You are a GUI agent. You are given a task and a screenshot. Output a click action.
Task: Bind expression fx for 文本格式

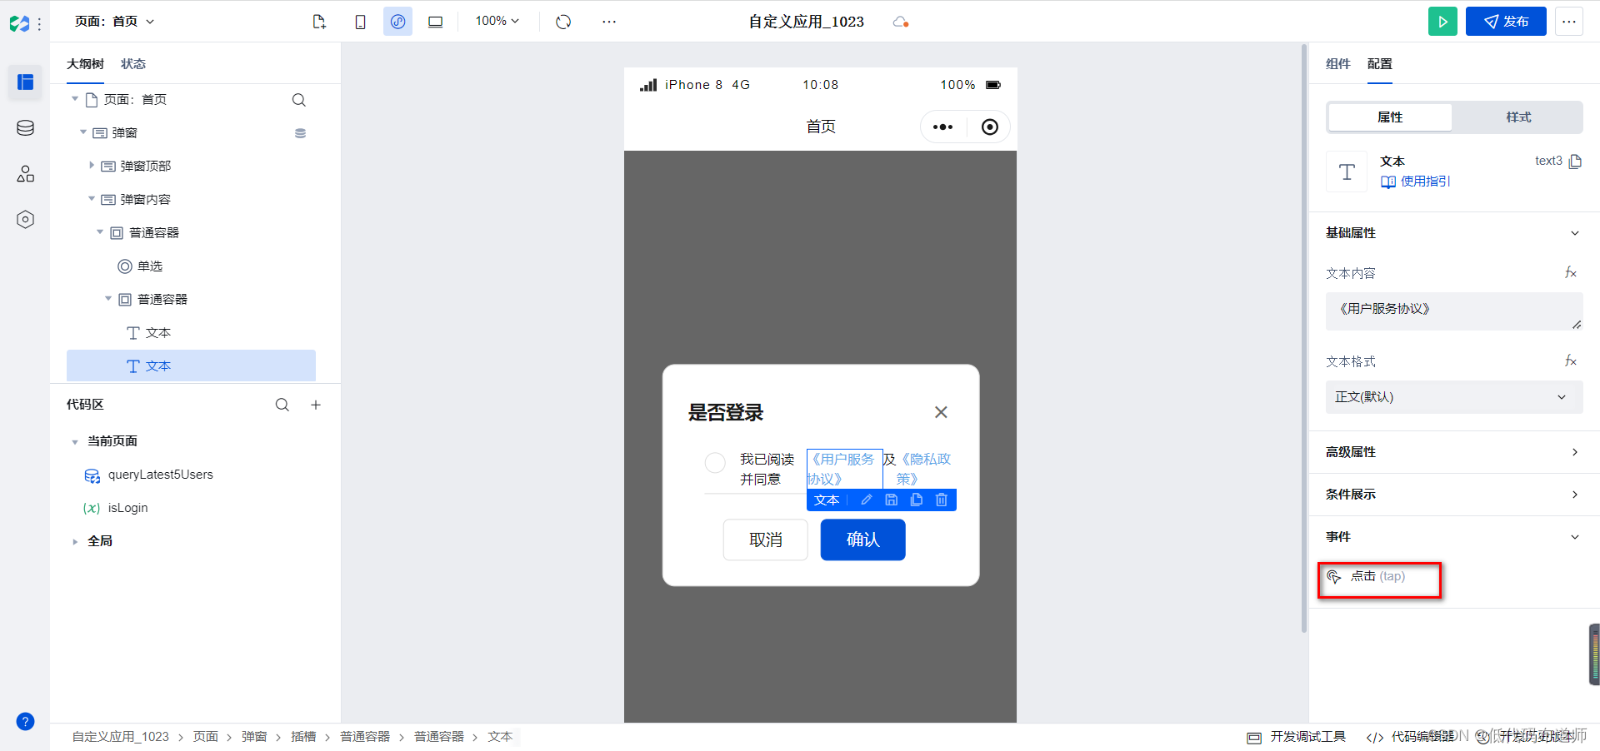[x=1570, y=361]
